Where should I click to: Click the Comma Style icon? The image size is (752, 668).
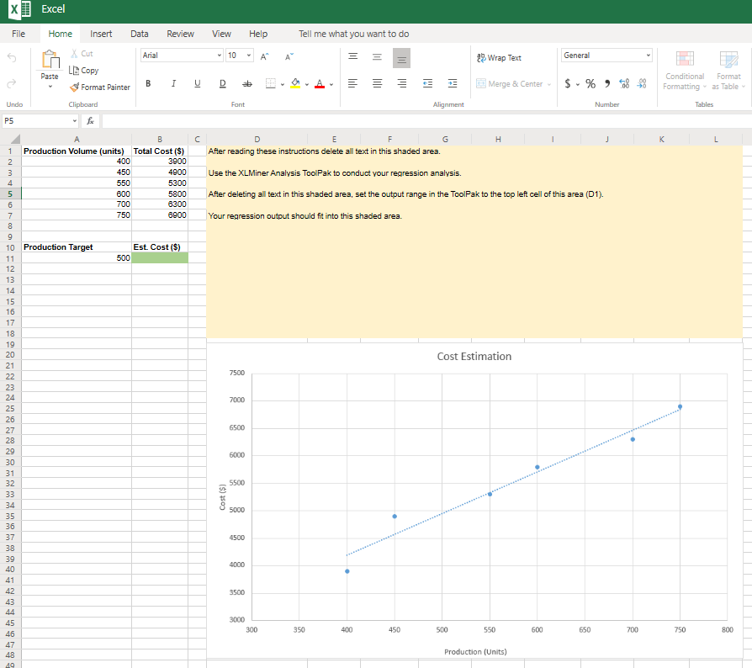point(606,84)
